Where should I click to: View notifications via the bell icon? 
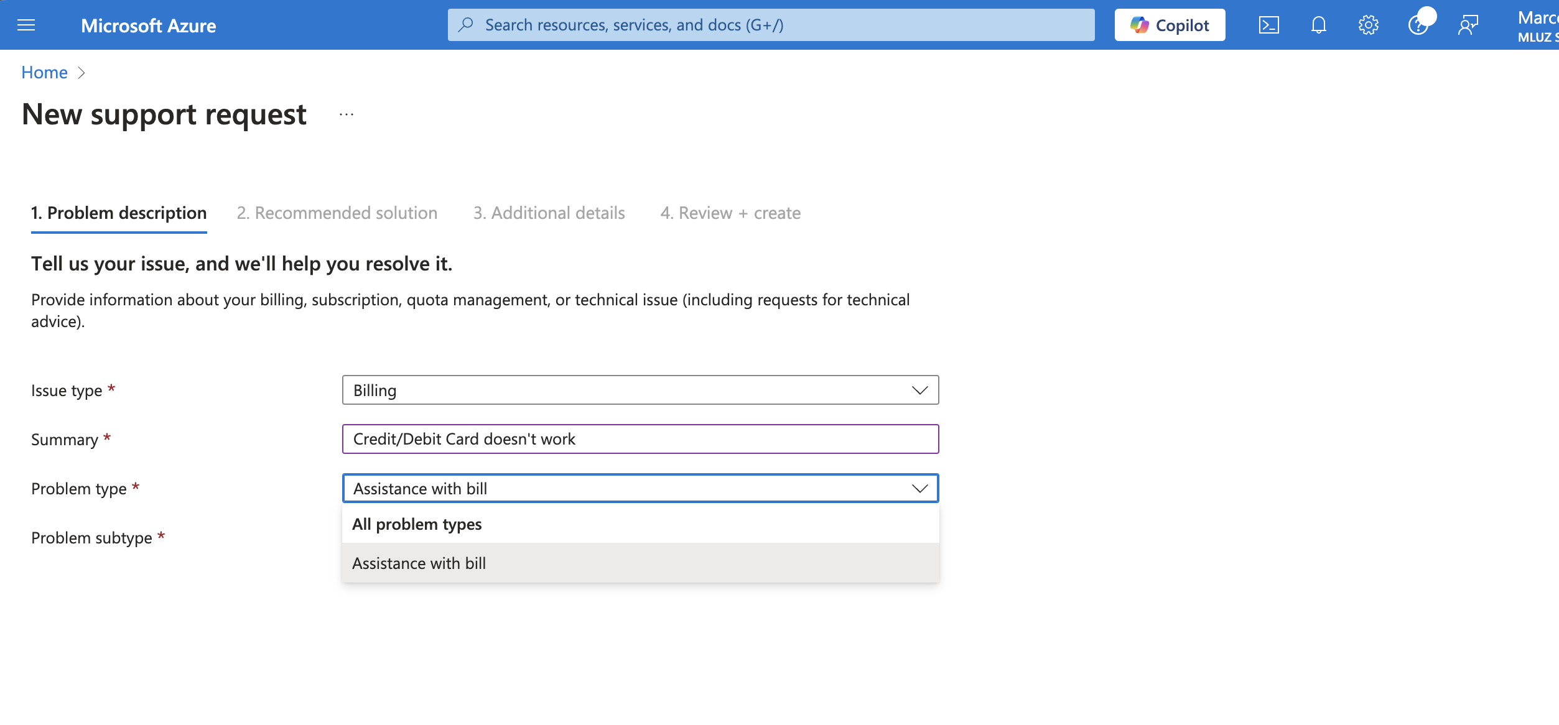[x=1318, y=25]
